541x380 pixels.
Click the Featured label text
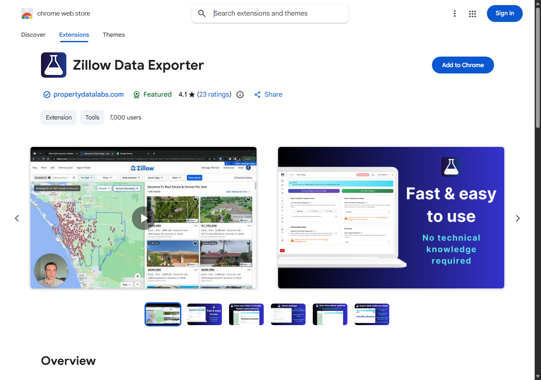click(157, 95)
